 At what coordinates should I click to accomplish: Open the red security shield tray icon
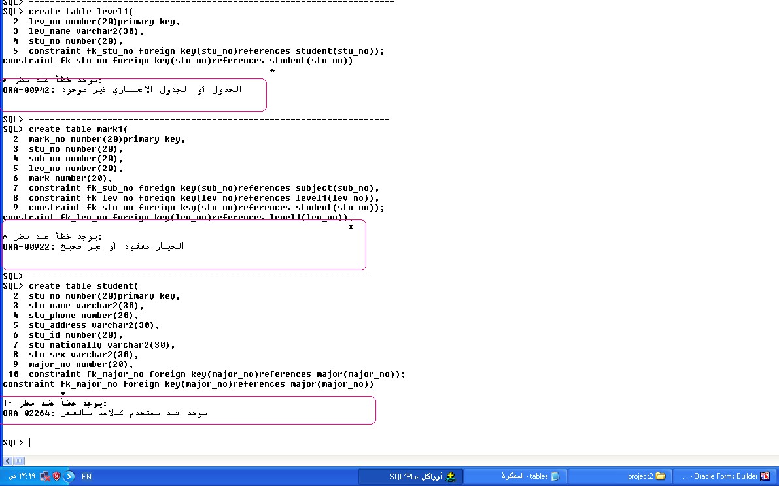click(56, 476)
